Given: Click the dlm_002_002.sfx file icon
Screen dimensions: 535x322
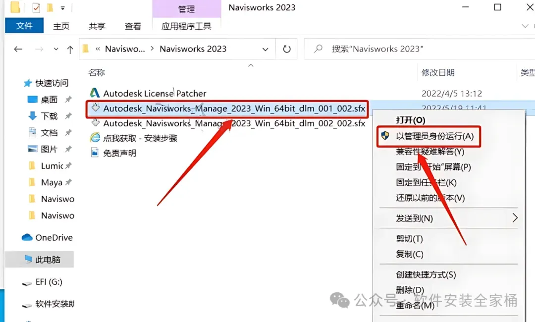Looking at the screenshot, I should point(95,122).
